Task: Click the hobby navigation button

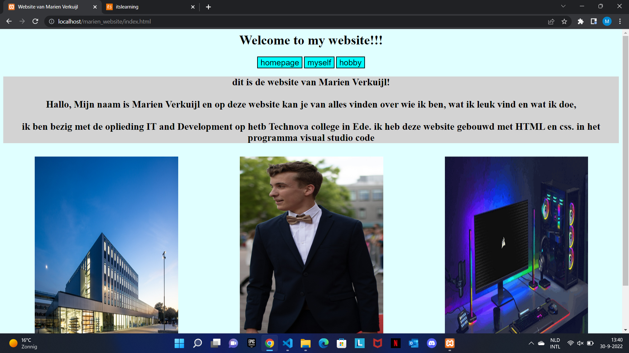Action: (x=350, y=62)
